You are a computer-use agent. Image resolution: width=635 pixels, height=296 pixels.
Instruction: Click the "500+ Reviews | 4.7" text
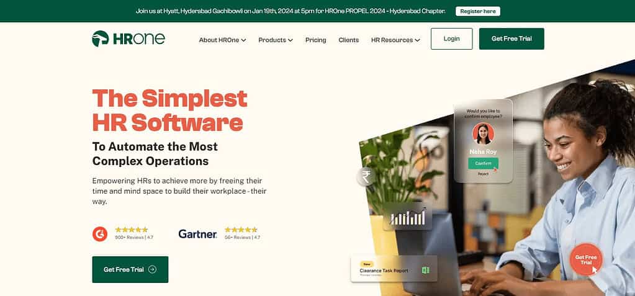[x=134, y=237]
